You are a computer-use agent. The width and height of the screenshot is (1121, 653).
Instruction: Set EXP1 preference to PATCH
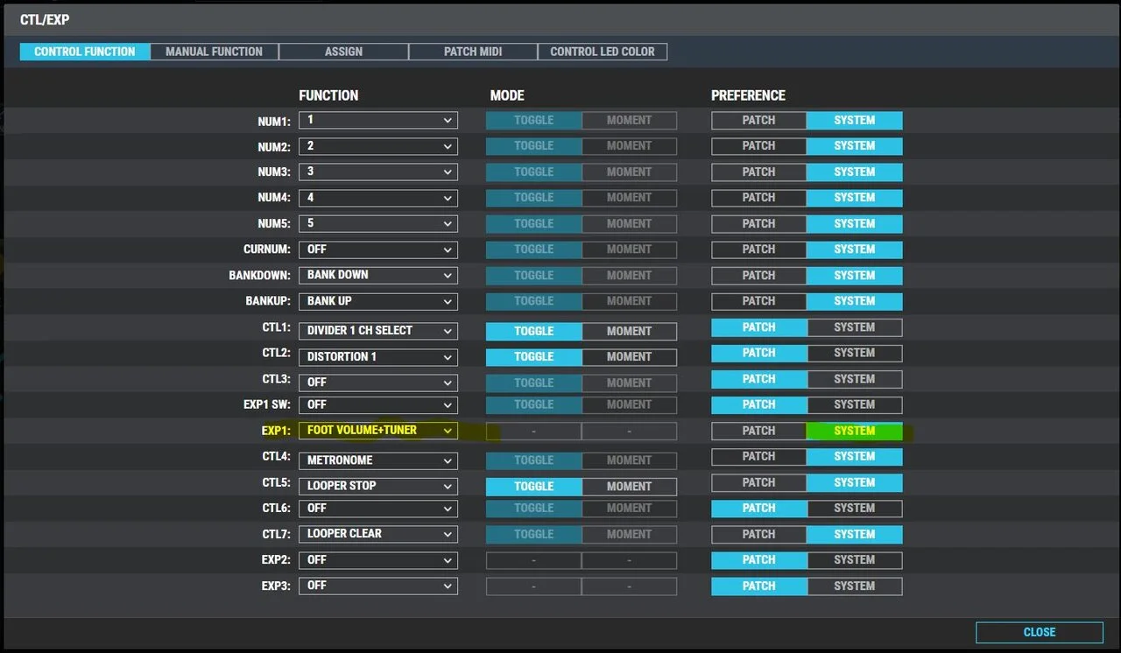point(758,431)
